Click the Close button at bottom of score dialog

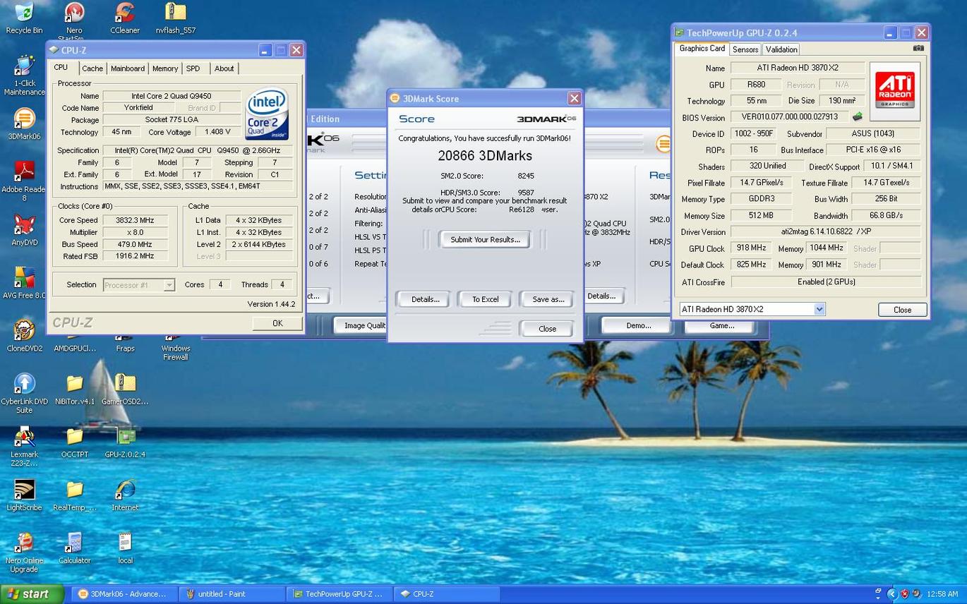tap(547, 329)
